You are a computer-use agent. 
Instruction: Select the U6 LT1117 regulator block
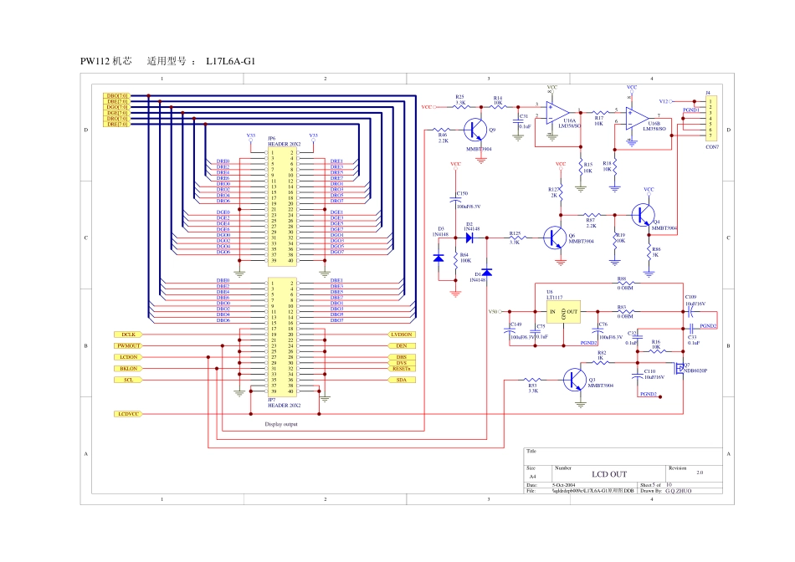(563, 313)
